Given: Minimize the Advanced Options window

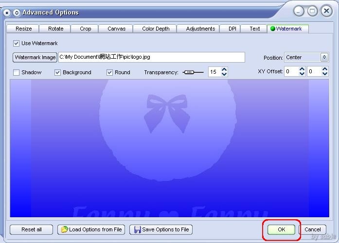Looking at the screenshot, I should [299, 11].
